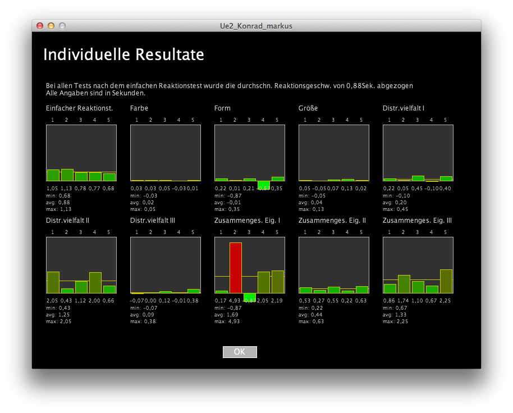Select the Farbe chart panel

[165, 152]
